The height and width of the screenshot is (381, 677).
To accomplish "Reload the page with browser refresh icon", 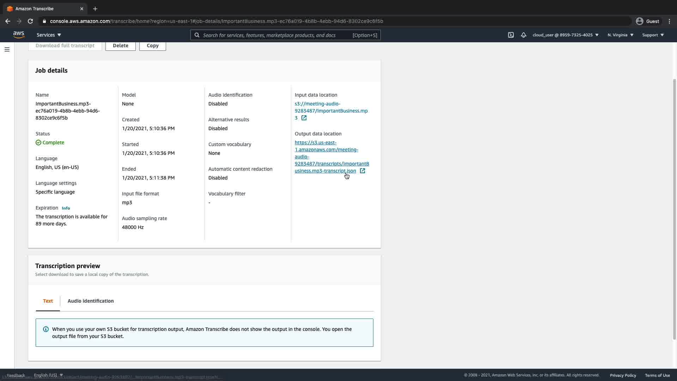I will click(30, 21).
